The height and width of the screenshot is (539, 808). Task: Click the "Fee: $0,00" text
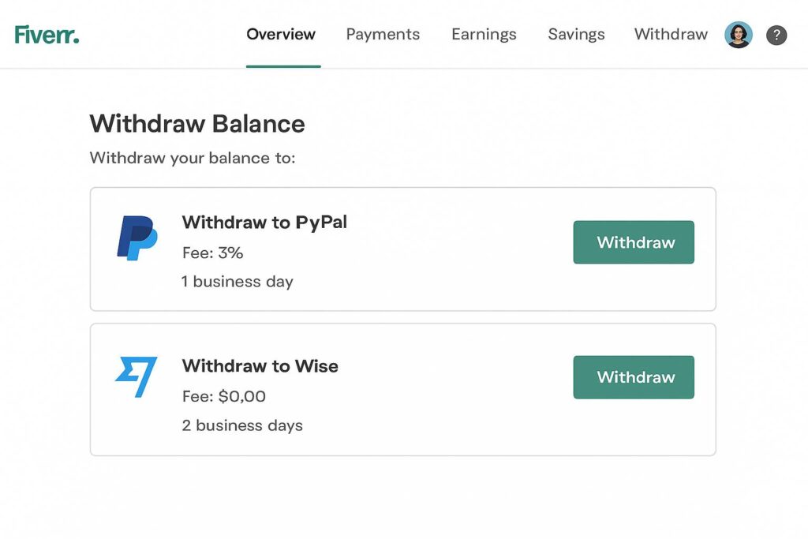coord(223,396)
